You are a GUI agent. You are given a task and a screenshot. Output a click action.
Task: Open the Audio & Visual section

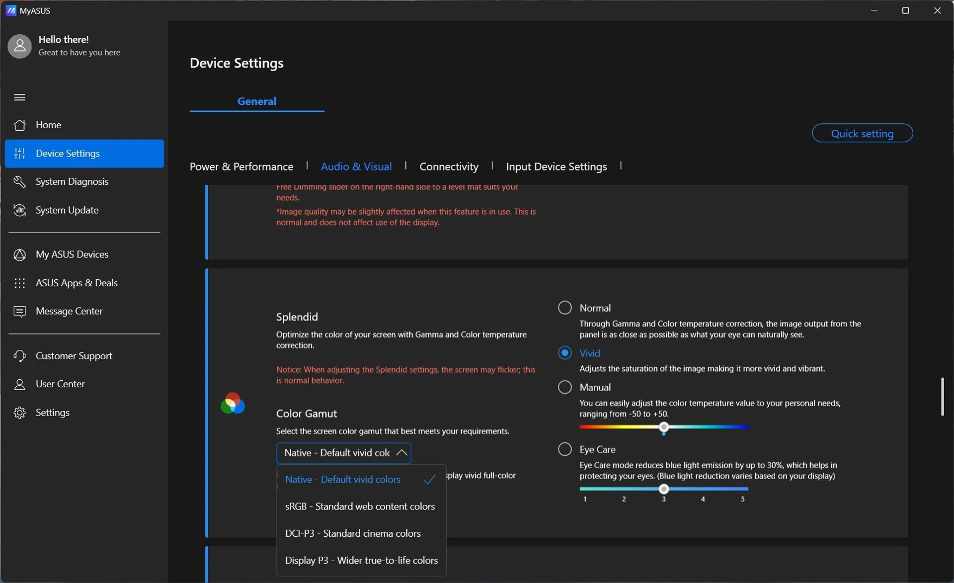(356, 167)
